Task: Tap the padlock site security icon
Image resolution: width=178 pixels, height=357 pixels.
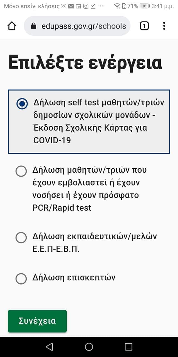Action: [x=34, y=26]
